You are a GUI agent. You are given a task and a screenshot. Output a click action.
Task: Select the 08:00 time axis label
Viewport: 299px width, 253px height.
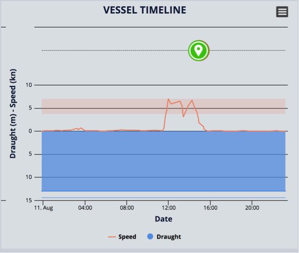pos(127,208)
